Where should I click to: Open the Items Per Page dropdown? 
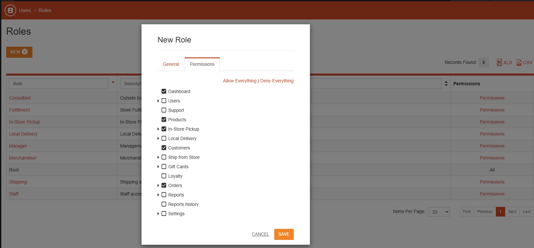[439, 212]
